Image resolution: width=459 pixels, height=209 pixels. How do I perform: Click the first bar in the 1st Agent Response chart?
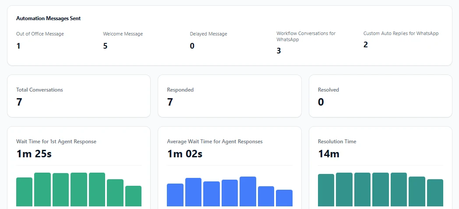click(24, 192)
